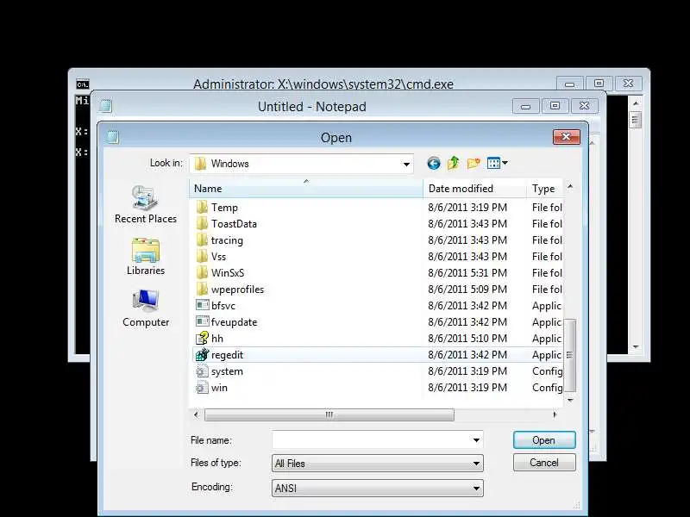The height and width of the screenshot is (517, 690).
Task: Select the tracing folder icon
Action: point(202,240)
